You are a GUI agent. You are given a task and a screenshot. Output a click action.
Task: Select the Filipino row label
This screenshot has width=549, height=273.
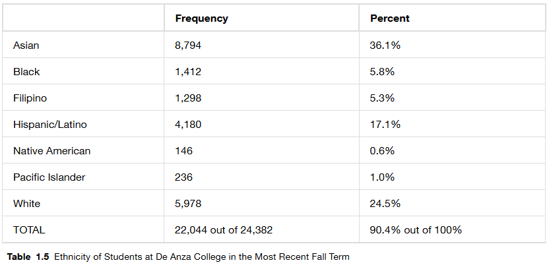(30, 98)
